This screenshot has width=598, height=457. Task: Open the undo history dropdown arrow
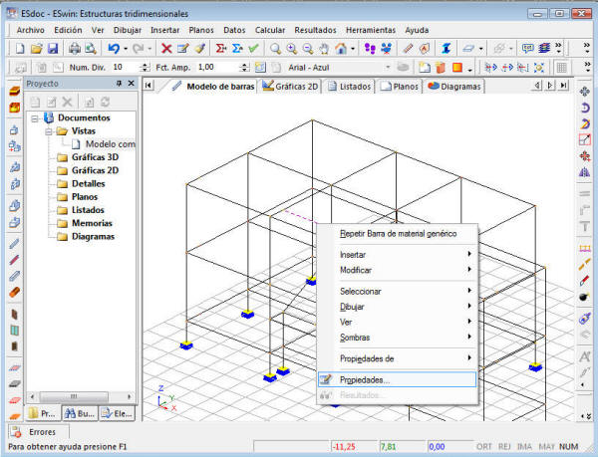(126, 49)
